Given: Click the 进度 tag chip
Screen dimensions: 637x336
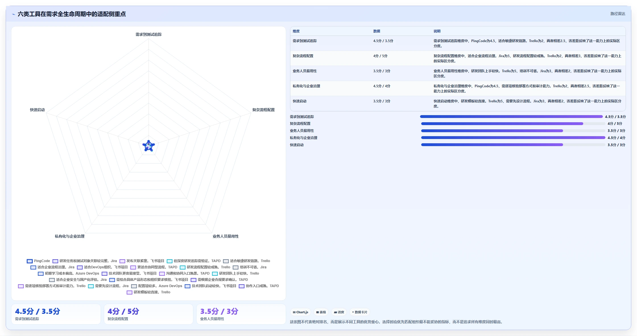Looking at the screenshot, I should [339, 312].
